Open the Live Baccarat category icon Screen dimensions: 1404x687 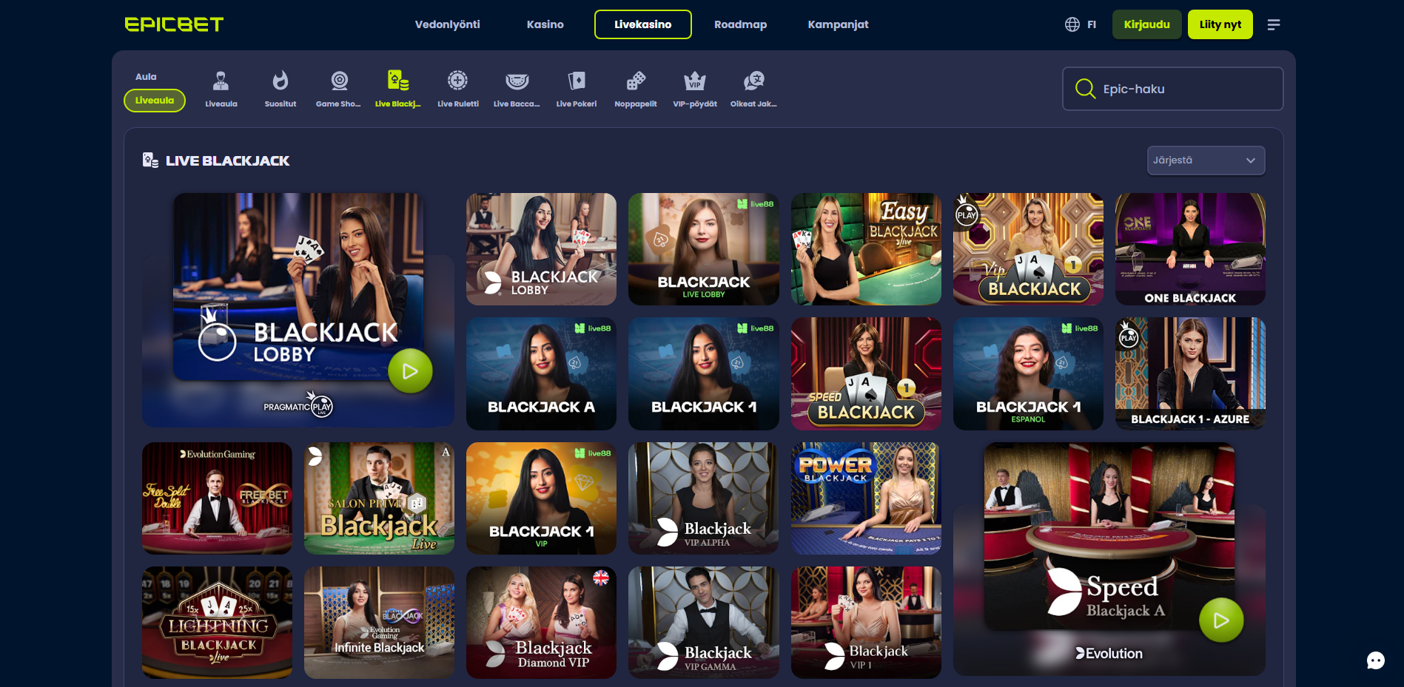(x=517, y=81)
